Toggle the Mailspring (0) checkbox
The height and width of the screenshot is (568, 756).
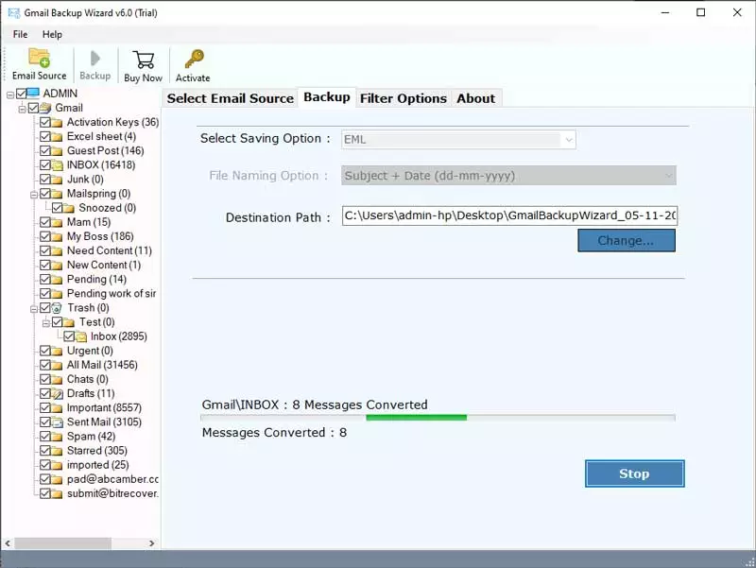(44, 194)
